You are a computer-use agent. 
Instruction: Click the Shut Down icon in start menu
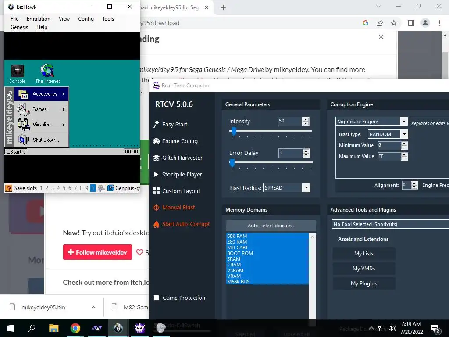tap(23, 140)
